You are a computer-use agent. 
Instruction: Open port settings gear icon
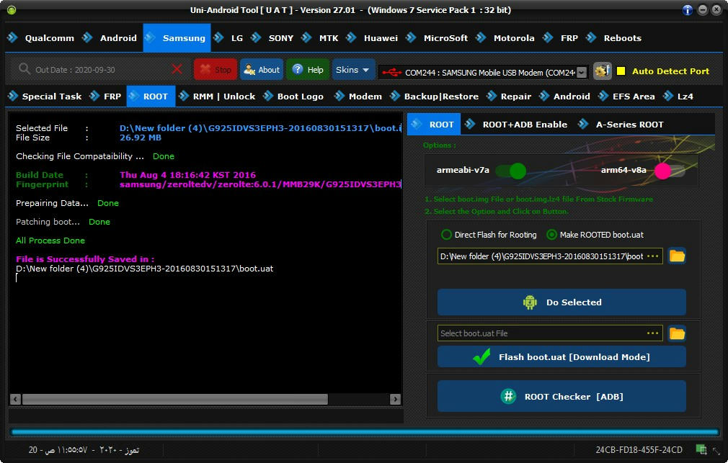(x=602, y=71)
